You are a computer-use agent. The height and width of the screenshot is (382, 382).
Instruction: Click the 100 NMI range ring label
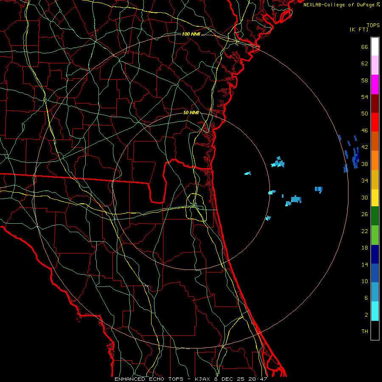click(x=191, y=34)
